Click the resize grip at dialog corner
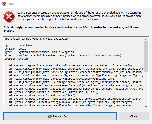 tap(151, 123)
